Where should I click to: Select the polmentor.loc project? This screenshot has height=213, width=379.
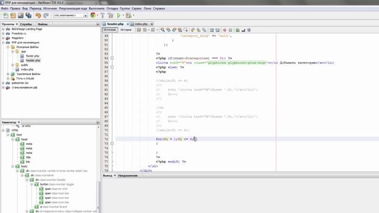point(20,83)
